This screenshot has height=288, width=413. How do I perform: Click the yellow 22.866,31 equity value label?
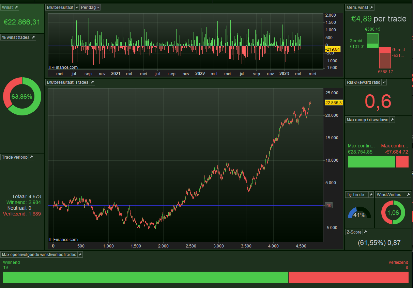tap(334, 102)
